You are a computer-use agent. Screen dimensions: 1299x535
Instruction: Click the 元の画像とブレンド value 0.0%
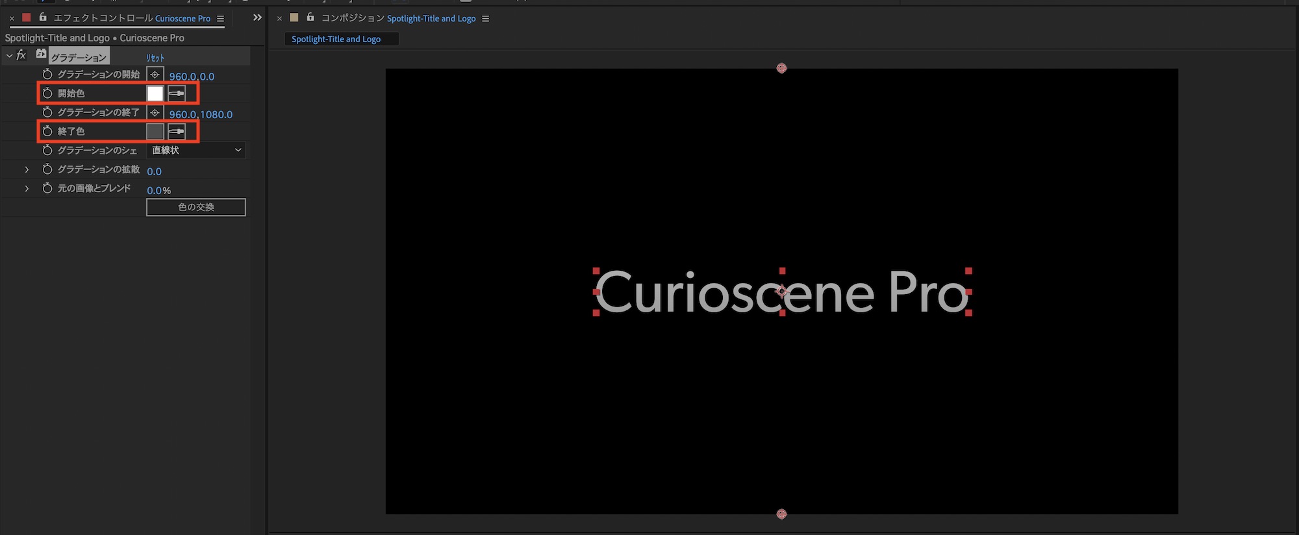click(159, 190)
